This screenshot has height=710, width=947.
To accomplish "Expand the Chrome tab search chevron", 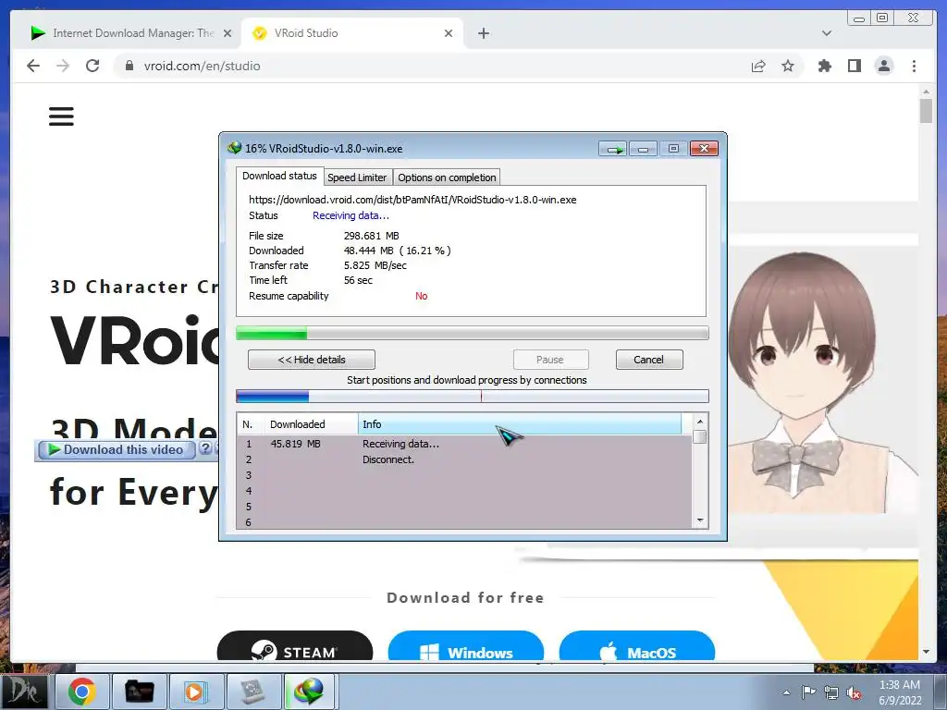I will pyautogui.click(x=826, y=33).
